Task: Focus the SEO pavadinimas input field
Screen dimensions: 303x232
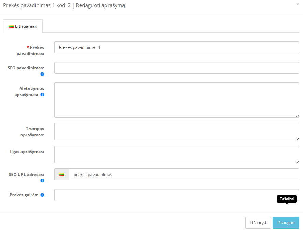Action: [x=177, y=68]
